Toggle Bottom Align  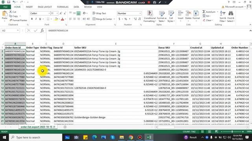tap(78, 13)
